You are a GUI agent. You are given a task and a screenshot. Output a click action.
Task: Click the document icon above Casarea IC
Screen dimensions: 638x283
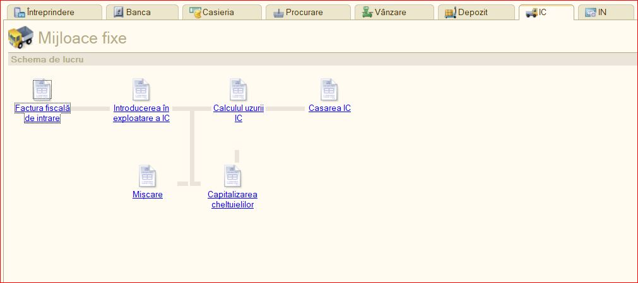329,90
